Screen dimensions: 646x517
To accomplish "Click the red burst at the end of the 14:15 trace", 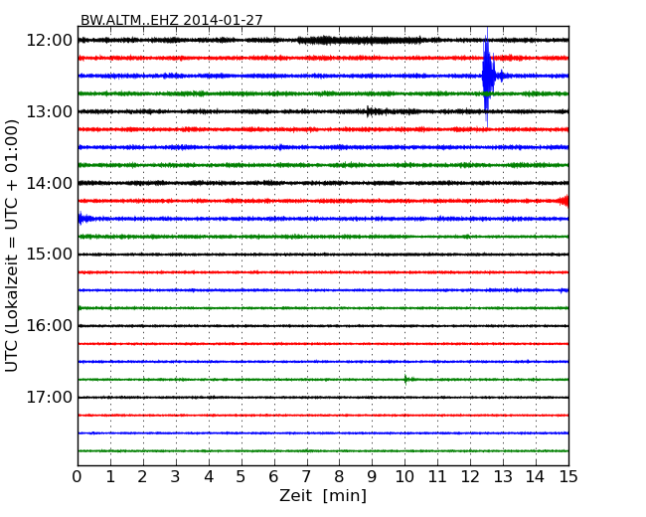I will pyautogui.click(x=563, y=201).
